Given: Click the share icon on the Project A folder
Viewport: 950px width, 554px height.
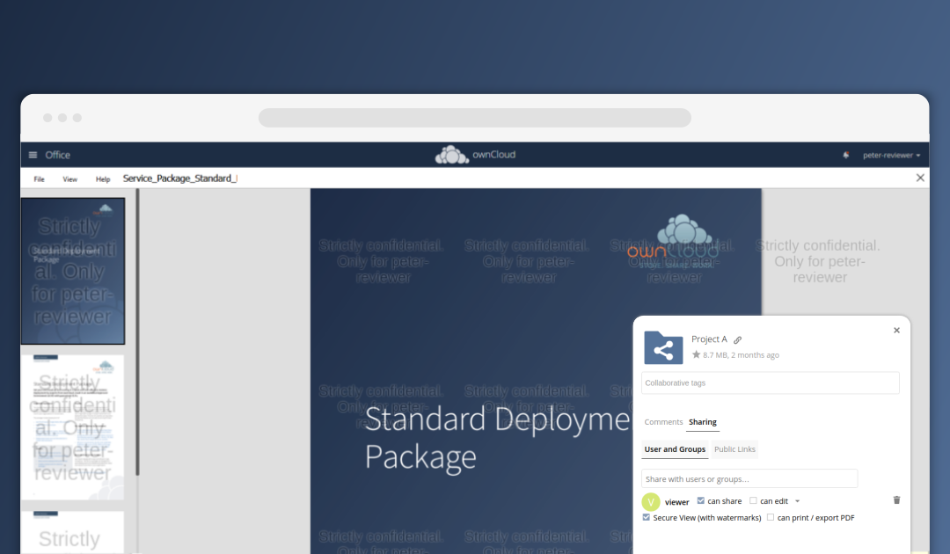Looking at the screenshot, I should click(x=663, y=348).
